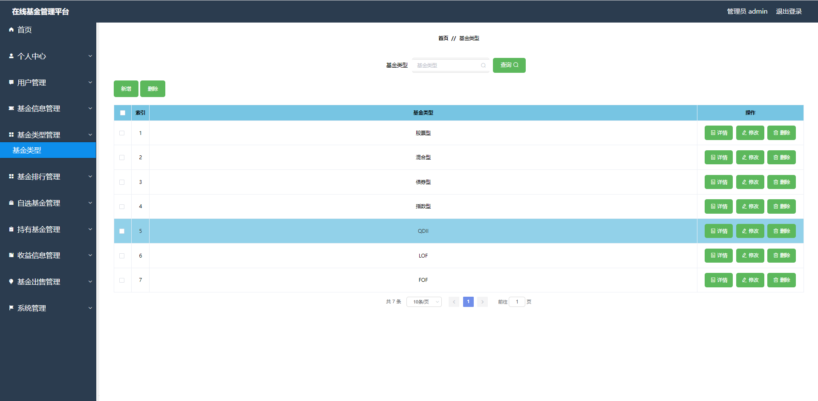
Task: Select the 基金类型 submenu item
Action: (x=48, y=150)
